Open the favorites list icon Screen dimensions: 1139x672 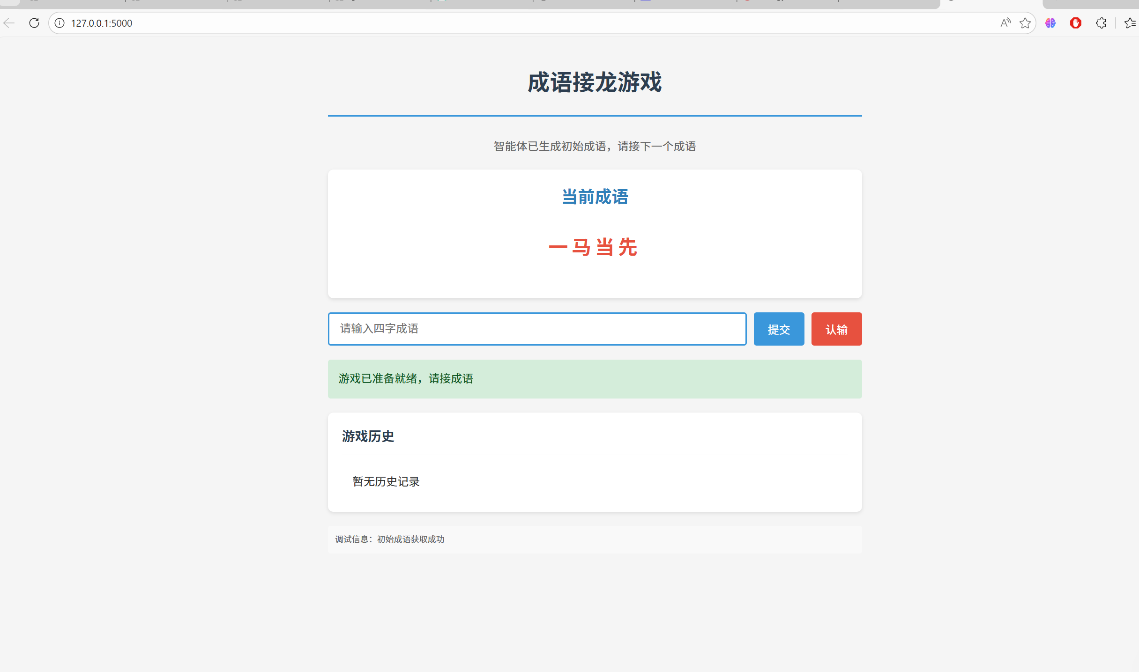1130,23
